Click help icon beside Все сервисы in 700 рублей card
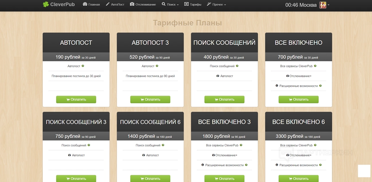The width and height of the screenshot is (372, 182). click(x=315, y=66)
